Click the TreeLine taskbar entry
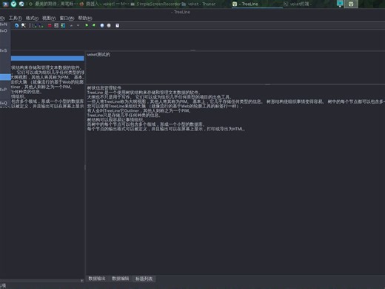Viewport: 385px width, 289px height. point(257,4)
